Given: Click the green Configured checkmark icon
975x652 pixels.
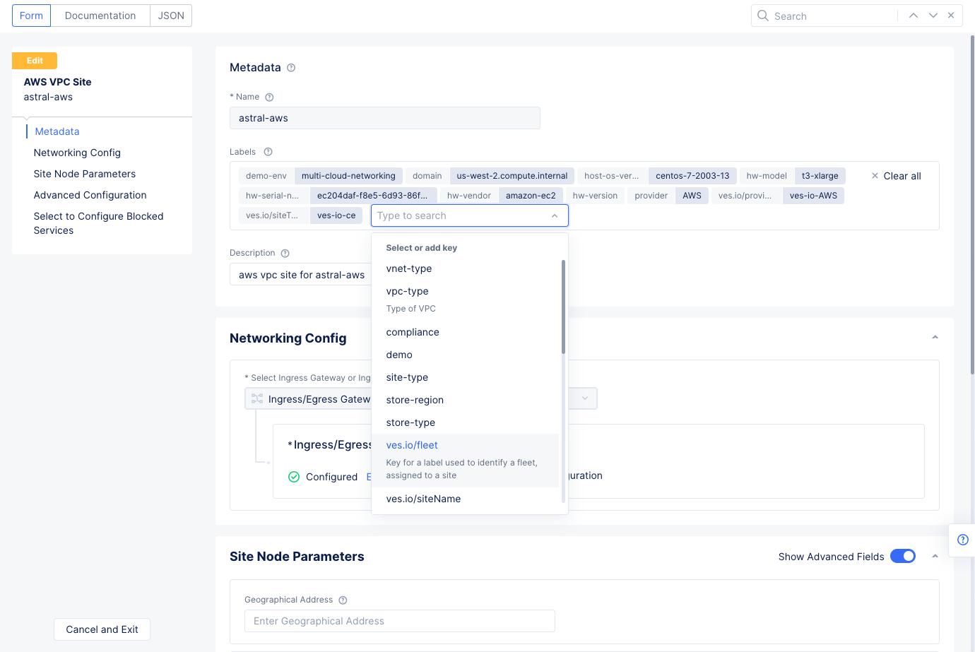Looking at the screenshot, I should [x=294, y=477].
